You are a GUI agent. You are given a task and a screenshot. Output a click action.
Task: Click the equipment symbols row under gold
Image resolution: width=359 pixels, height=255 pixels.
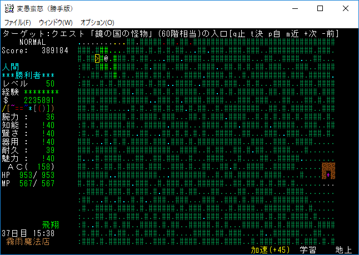28,108
